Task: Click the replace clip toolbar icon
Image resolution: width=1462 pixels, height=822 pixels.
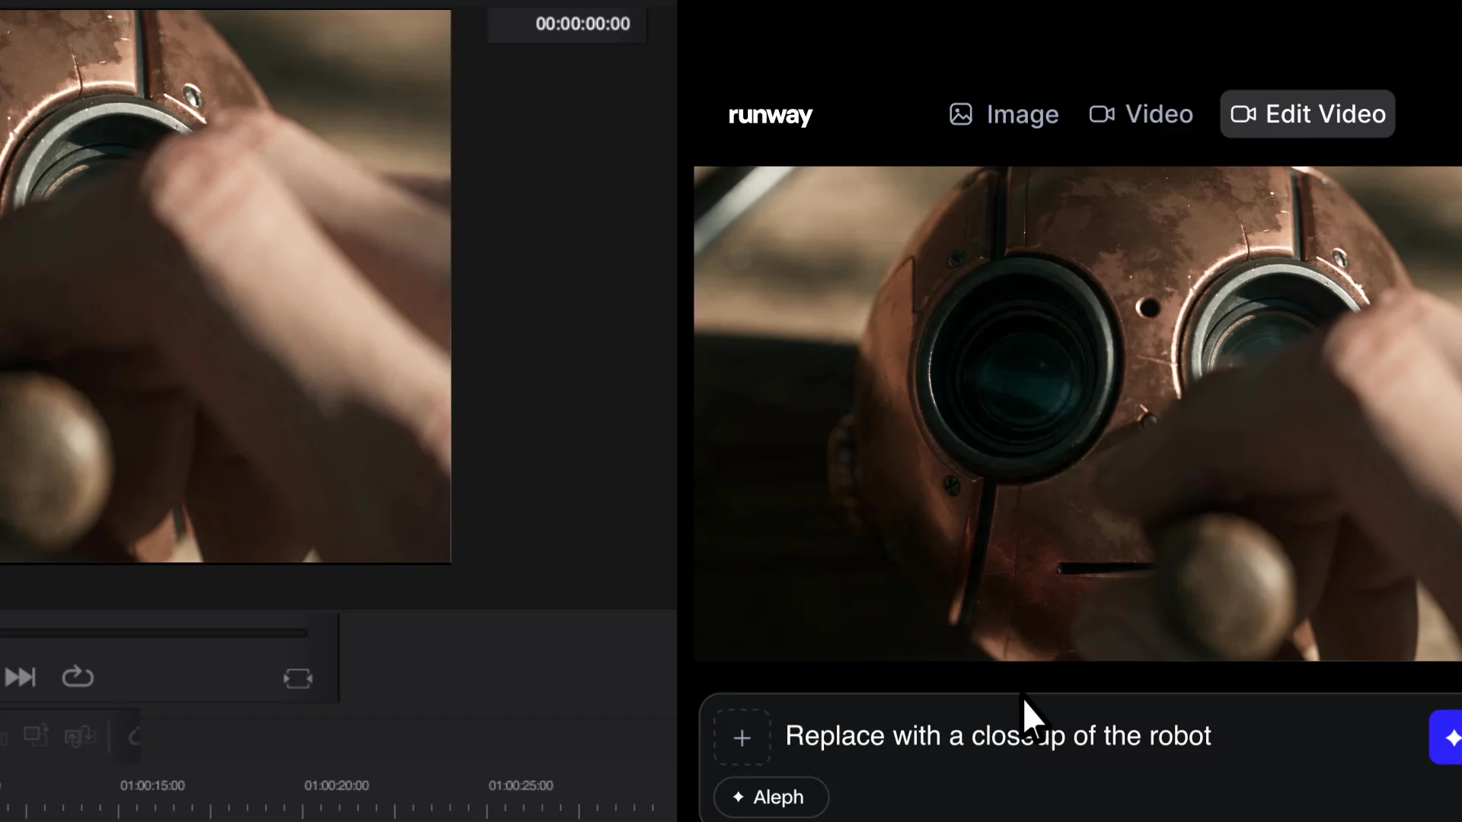Action: coord(79,736)
